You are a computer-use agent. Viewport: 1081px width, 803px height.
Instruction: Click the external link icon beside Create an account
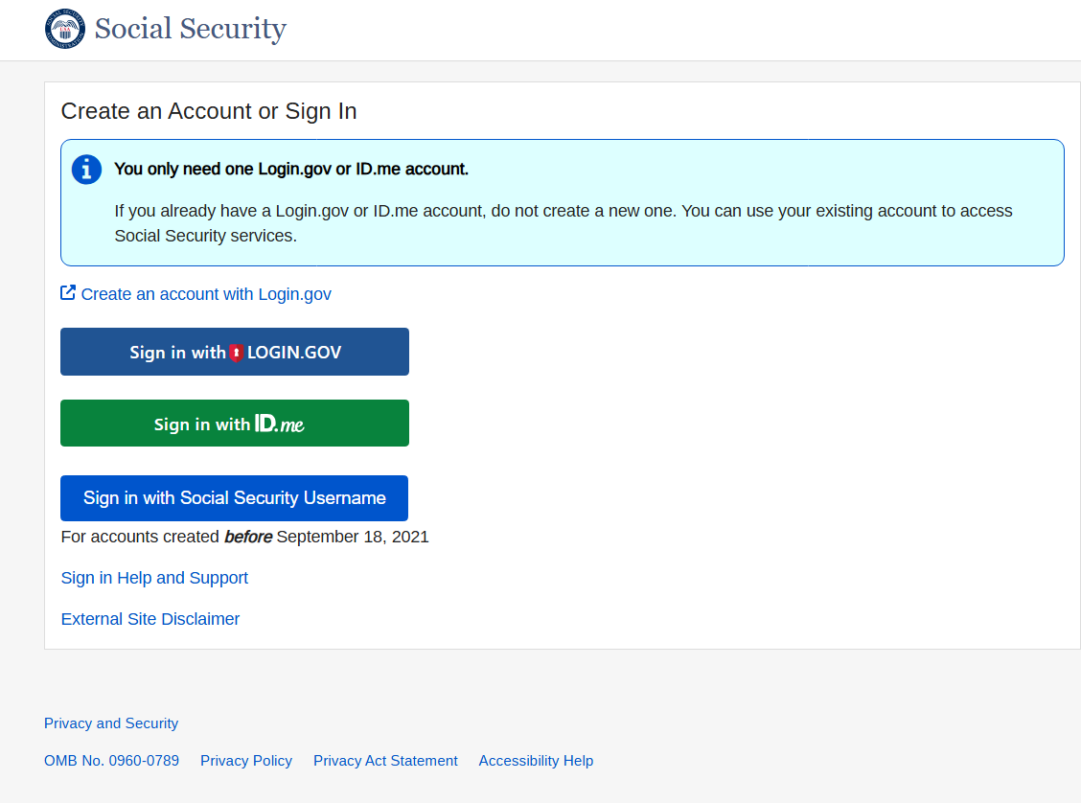pyautogui.click(x=68, y=293)
